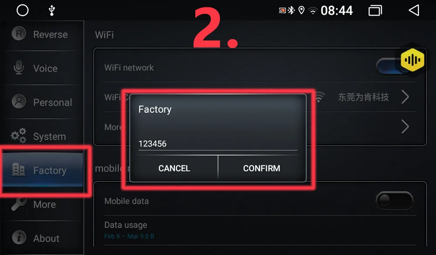Open the Reverse settings menu item
The image size is (436, 255).
click(43, 34)
